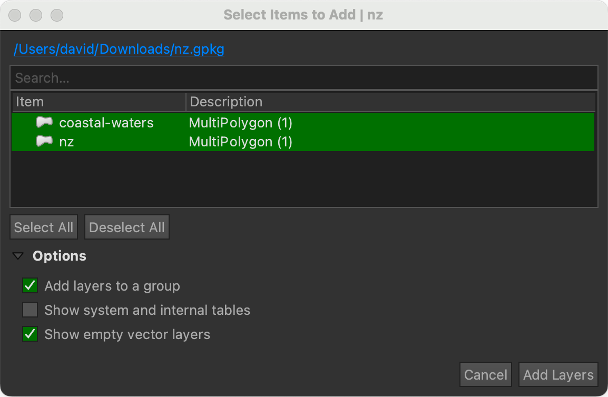The height and width of the screenshot is (397, 608).
Task: Focus the Search input field
Action: point(303,78)
